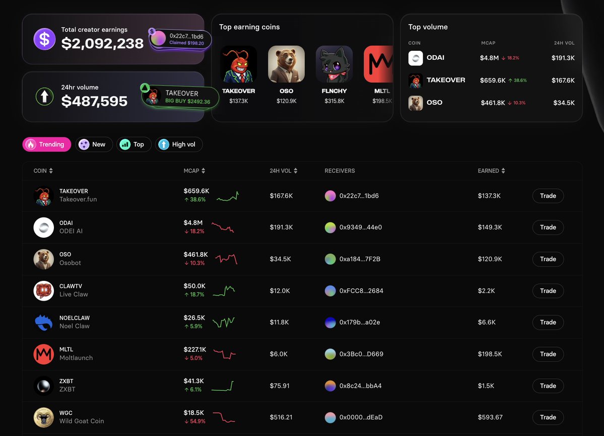
Task: Click the NOELCLAW price sparkline chart
Action: (224, 322)
